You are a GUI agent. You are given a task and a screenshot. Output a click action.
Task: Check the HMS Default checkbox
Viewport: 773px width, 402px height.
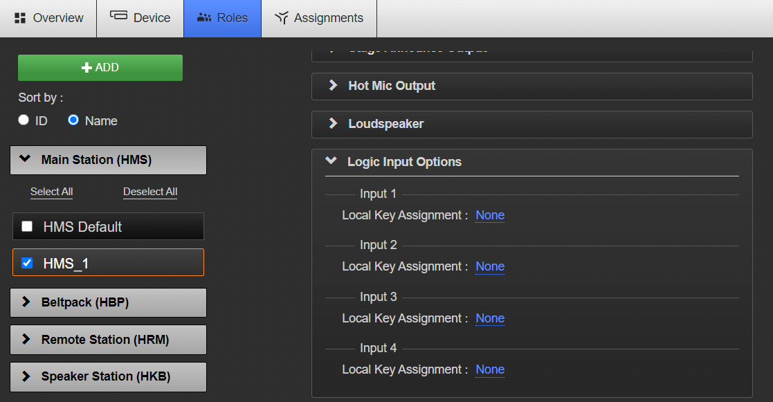click(x=26, y=226)
